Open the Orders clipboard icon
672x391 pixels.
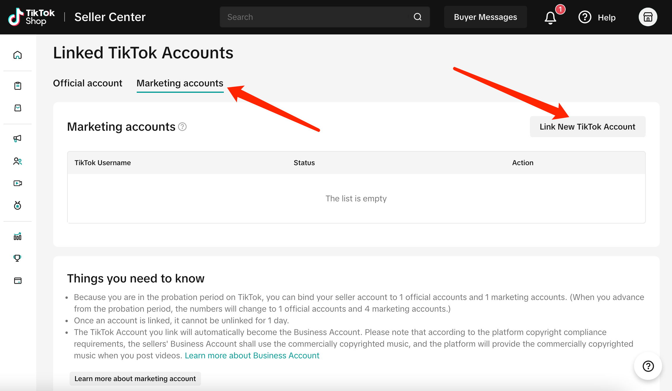tap(18, 86)
